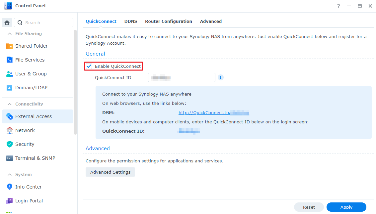Select File Services in the sidebar
The image size is (376, 214).
30,60
